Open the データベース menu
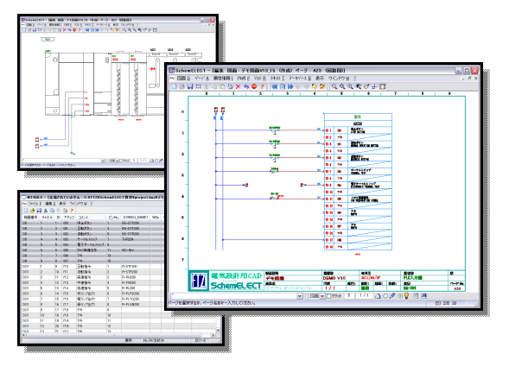509x379 pixels. pyautogui.click(x=300, y=79)
